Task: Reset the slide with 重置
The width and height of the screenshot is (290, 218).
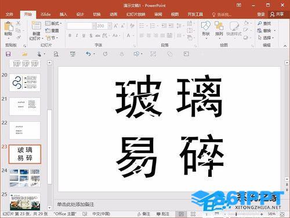Action: tap(52, 31)
